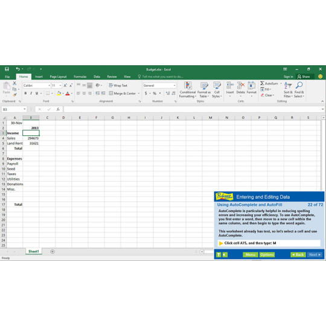The height and width of the screenshot is (326, 326).
Task: Click the Format cells icon
Action: tap(251, 85)
